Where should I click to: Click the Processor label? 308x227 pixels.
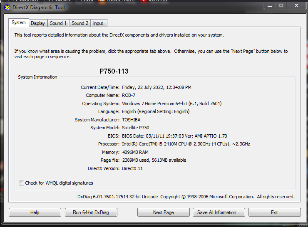(x=109, y=144)
